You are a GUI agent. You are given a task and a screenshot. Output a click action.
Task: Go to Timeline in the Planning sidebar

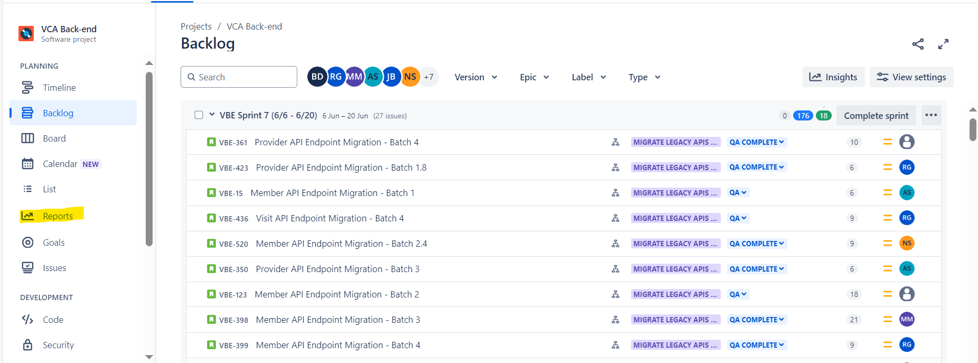(x=59, y=88)
